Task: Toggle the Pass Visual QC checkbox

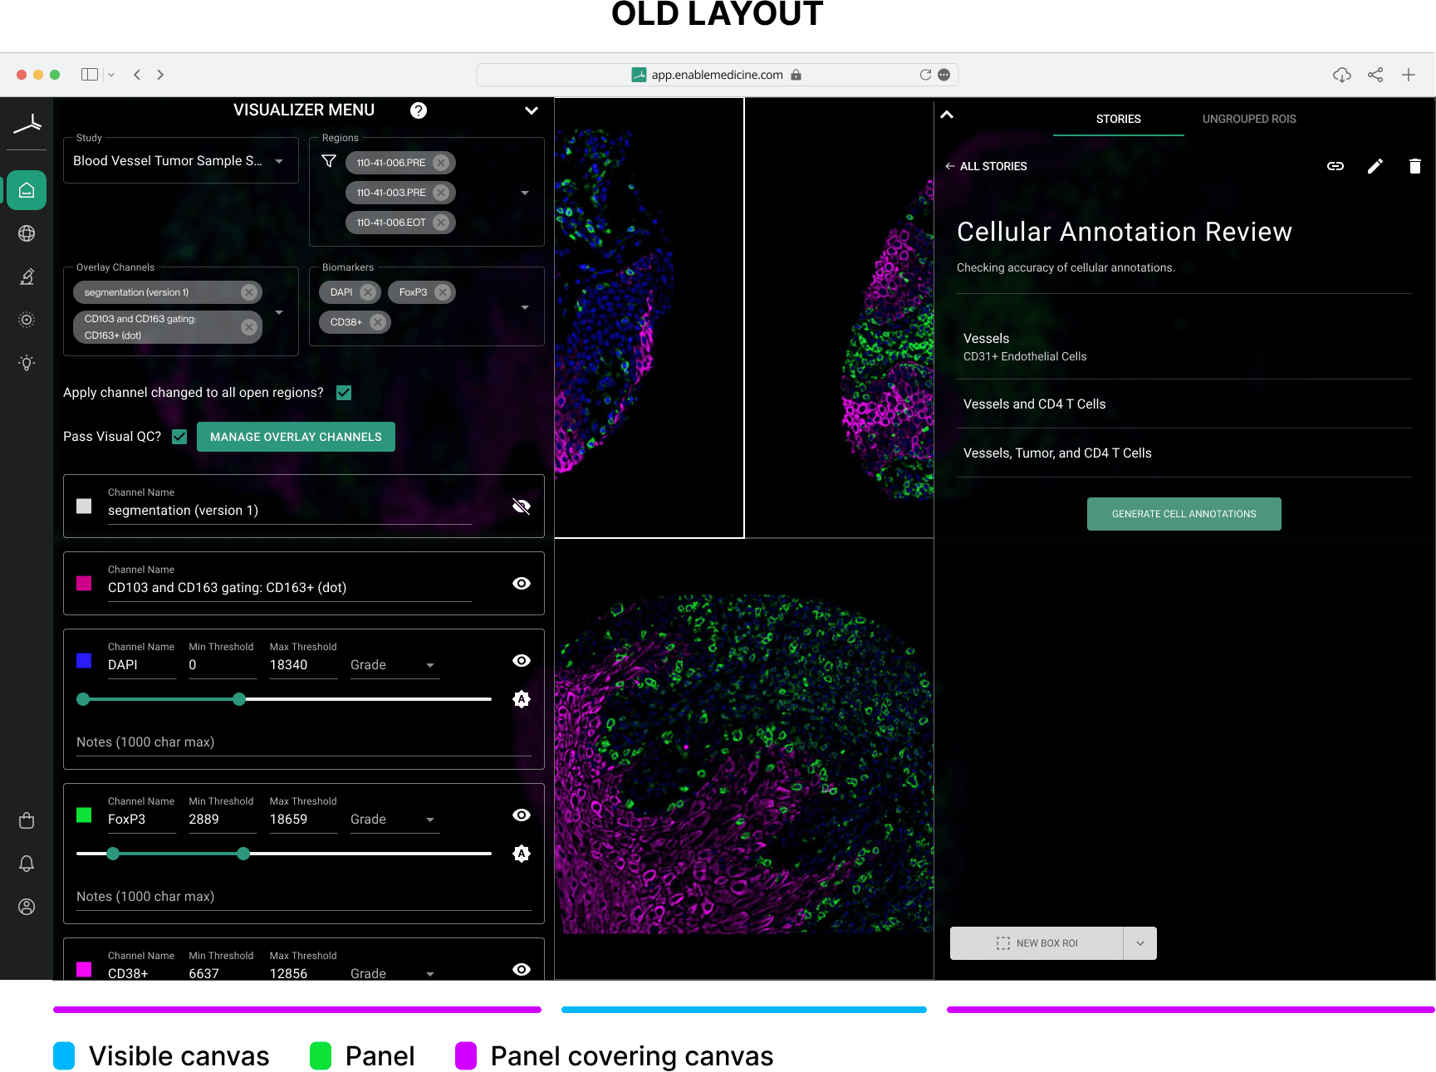Action: point(179,437)
